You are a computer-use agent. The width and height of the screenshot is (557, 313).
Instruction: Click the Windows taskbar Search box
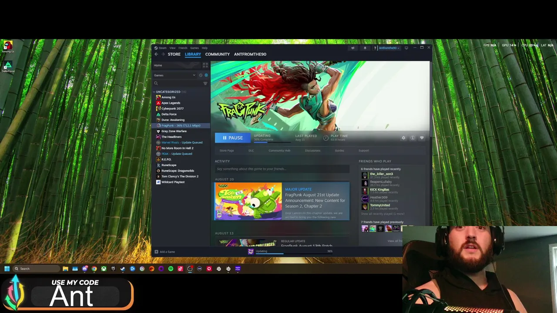click(x=37, y=269)
